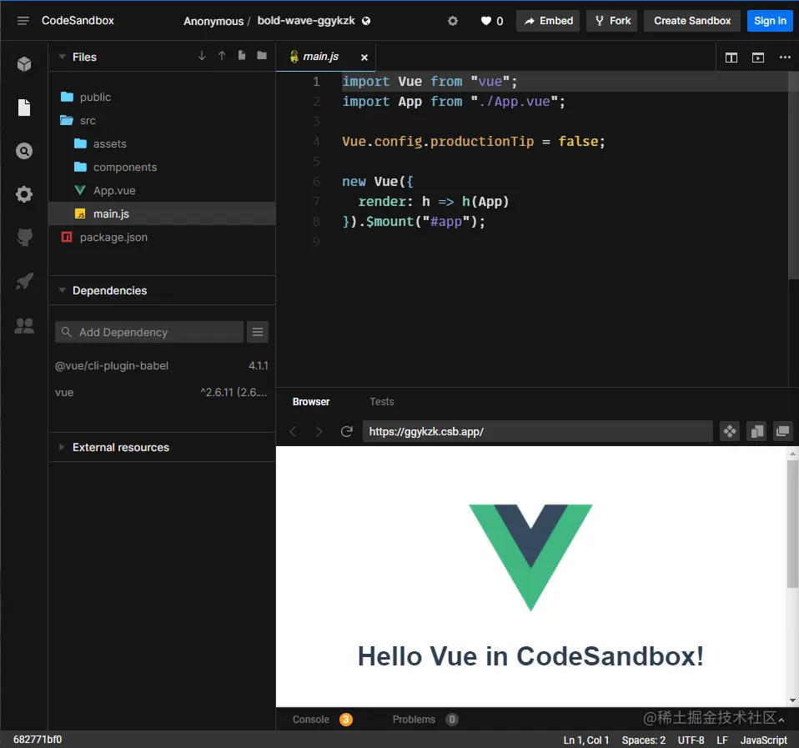Open preferences gear in top bar
Image resolution: width=799 pixels, height=748 pixels.
point(453,21)
